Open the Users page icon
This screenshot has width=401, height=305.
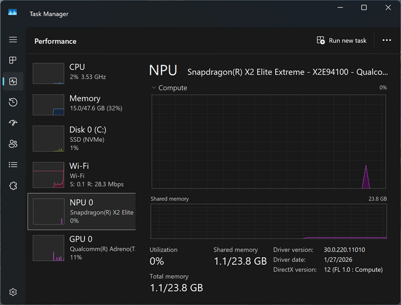[13, 144]
